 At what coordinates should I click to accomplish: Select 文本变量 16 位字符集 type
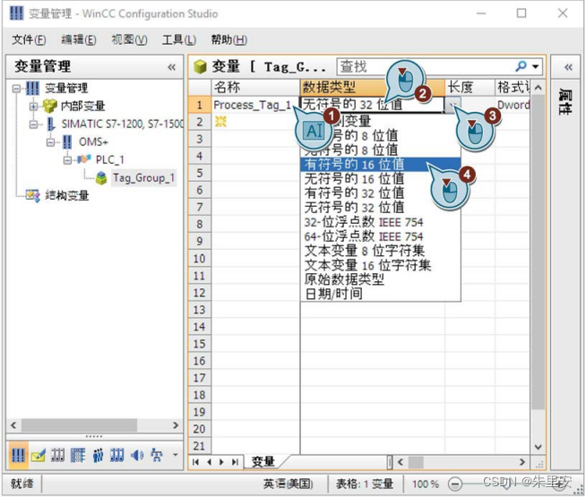(380, 265)
